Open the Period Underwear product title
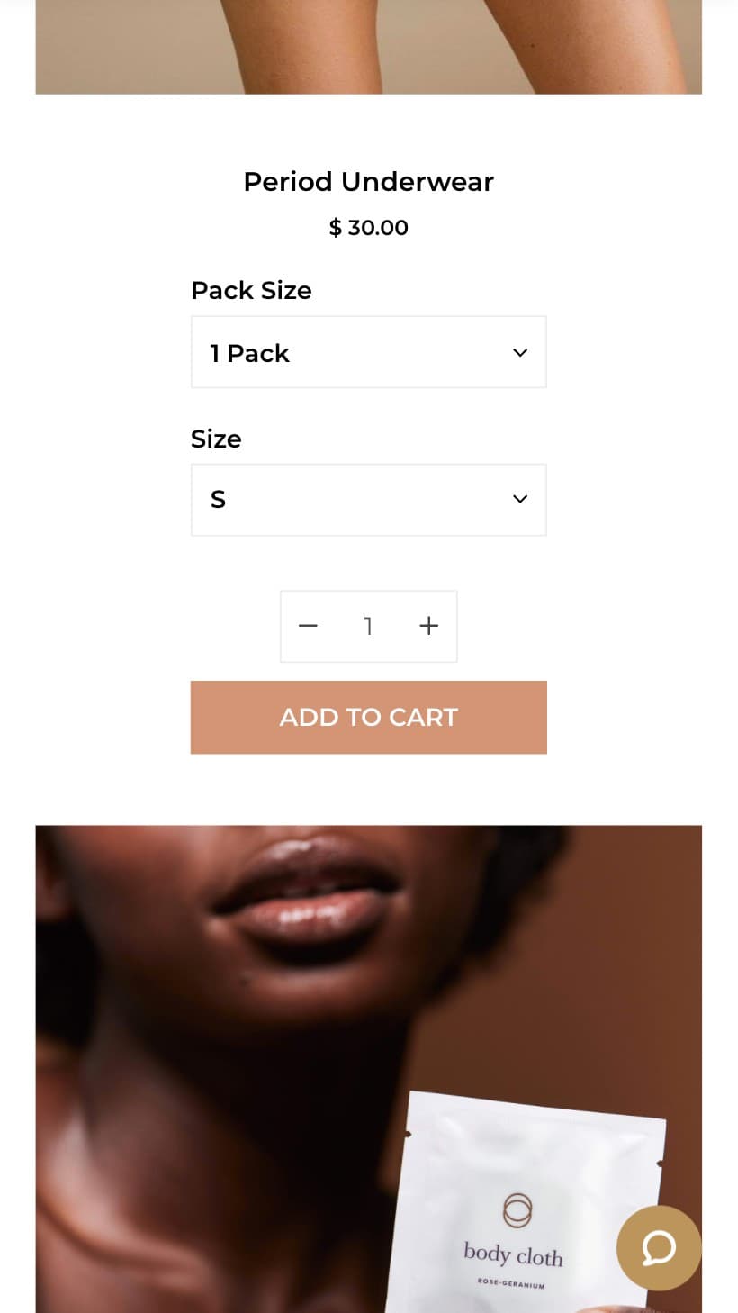Image resolution: width=738 pixels, height=1313 pixels. pos(368,181)
